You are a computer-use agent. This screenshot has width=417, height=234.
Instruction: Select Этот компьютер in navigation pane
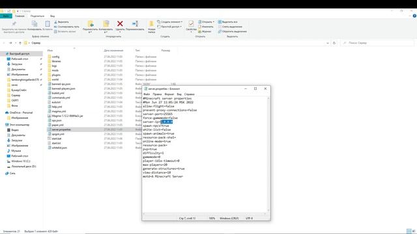click(20, 125)
